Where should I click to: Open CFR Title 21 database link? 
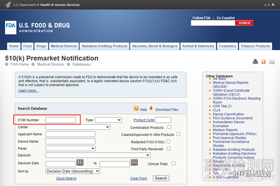(222, 106)
